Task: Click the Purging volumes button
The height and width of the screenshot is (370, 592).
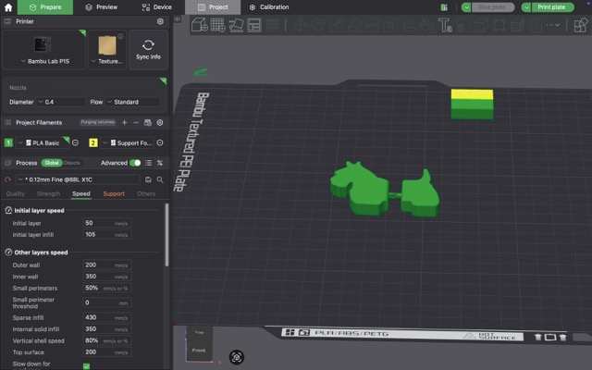Action: (x=97, y=122)
